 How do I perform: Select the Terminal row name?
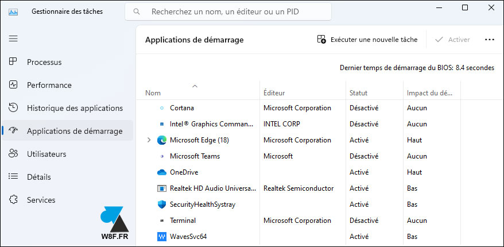[x=183, y=221]
